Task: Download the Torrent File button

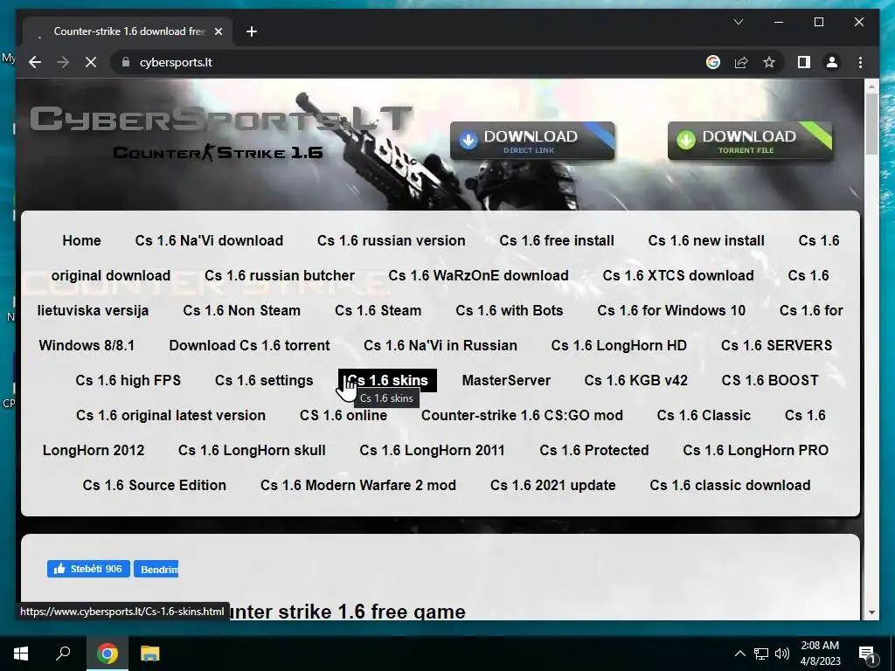Action: (x=750, y=141)
